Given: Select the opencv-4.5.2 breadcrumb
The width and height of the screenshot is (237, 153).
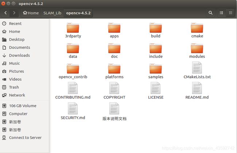Looking at the screenshot, I should tap(78, 13).
